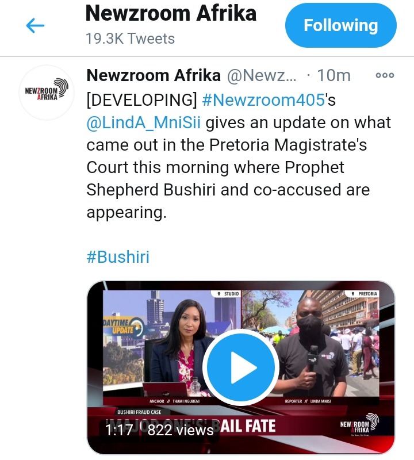
Task: View the 19.3K Tweets count
Action: tap(130, 39)
